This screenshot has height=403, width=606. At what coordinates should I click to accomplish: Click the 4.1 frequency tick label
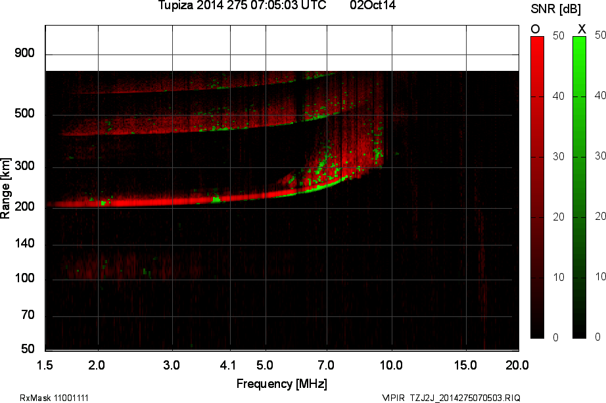(x=228, y=364)
